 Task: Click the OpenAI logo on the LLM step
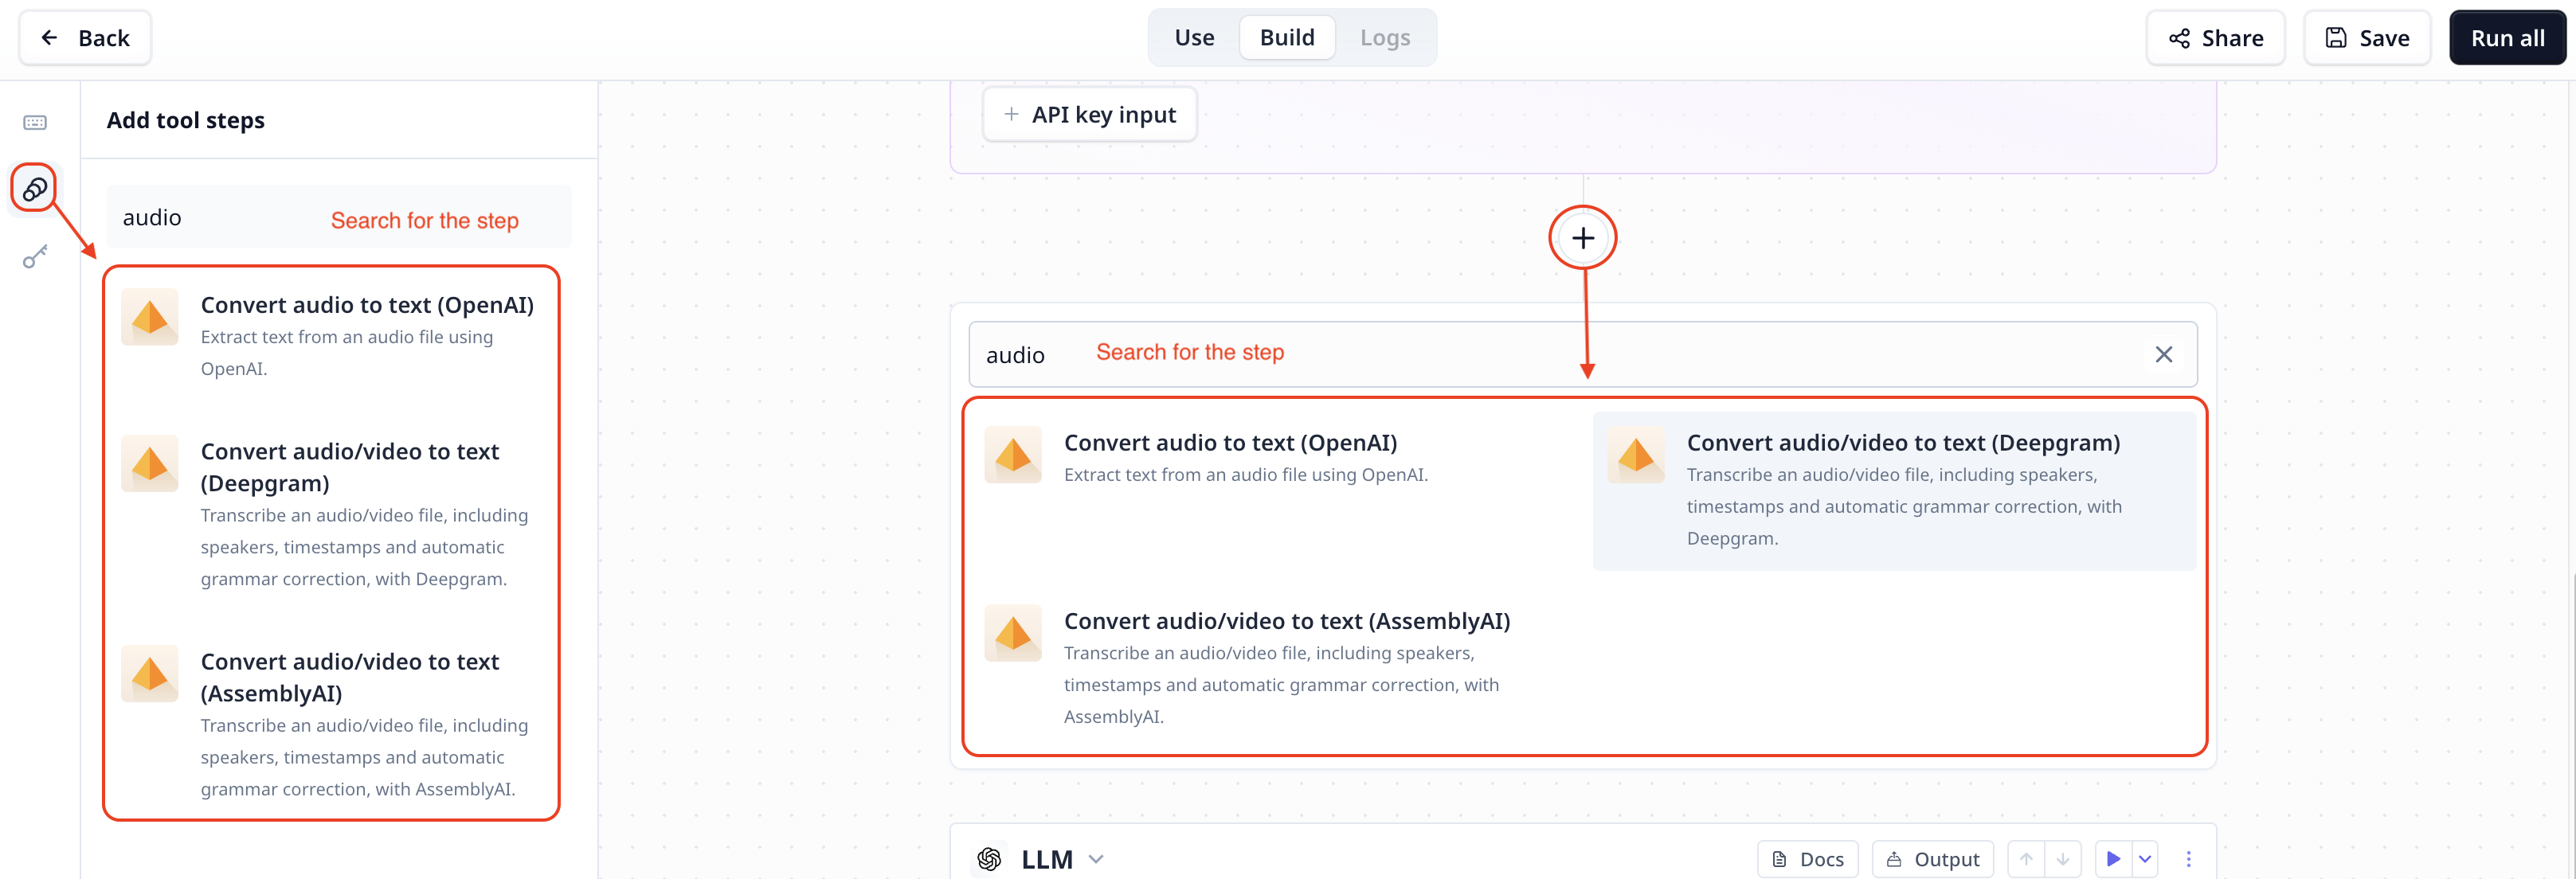point(989,859)
